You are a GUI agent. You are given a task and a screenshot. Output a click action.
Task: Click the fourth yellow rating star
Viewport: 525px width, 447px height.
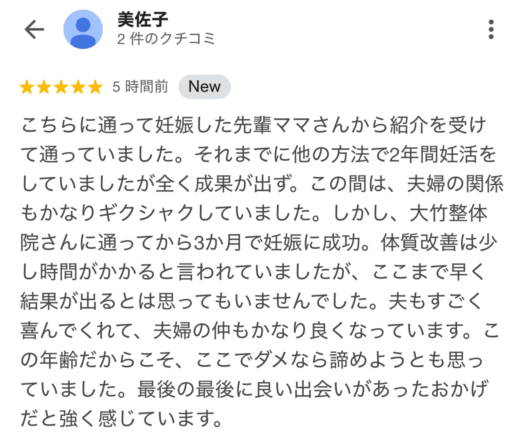pos(78,87)
